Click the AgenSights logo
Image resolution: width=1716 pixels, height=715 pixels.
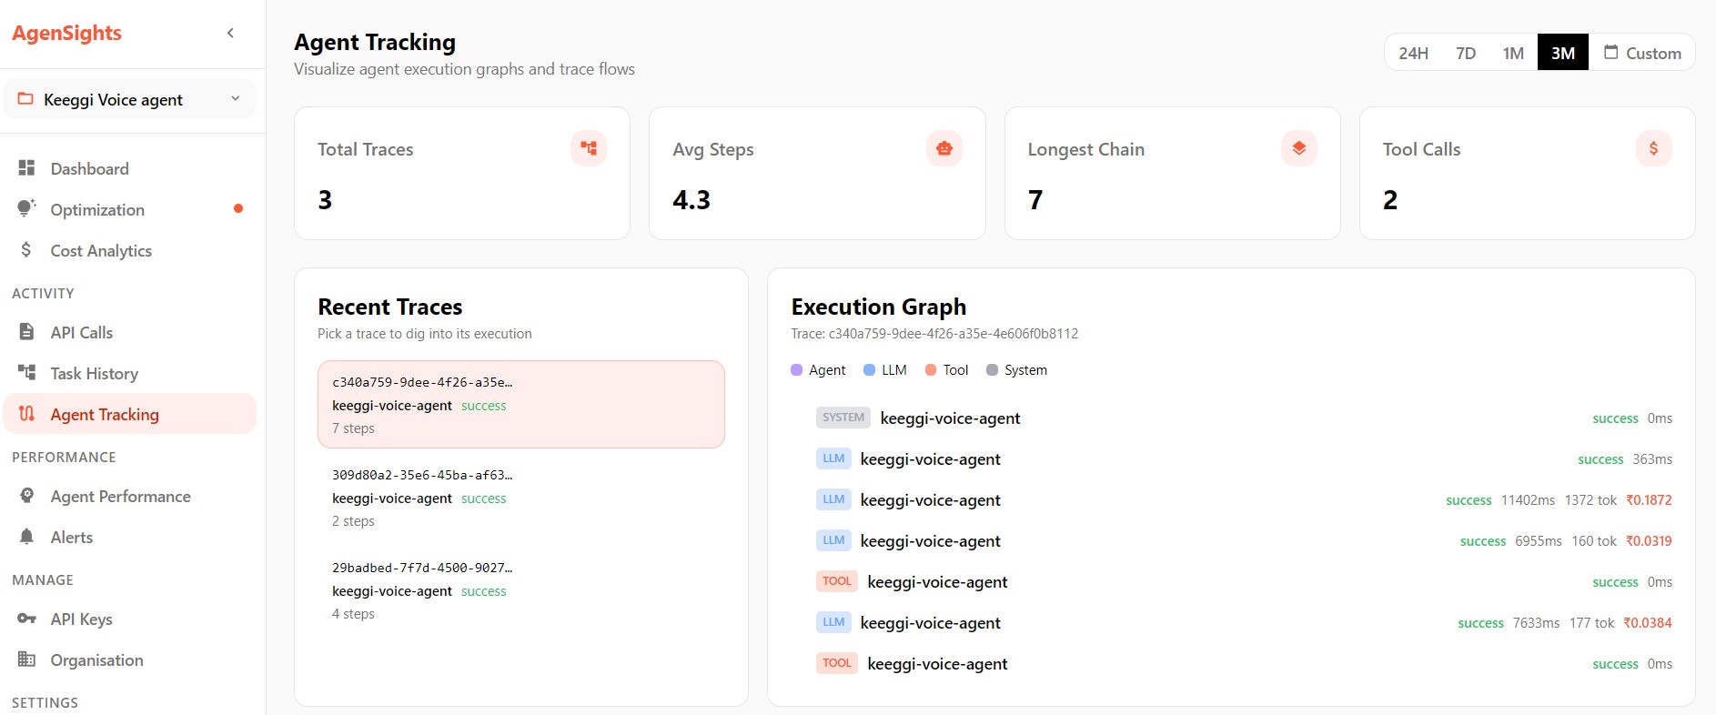click(66, 33)
